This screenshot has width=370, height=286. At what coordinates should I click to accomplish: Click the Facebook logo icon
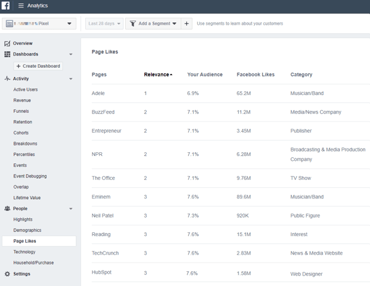[x=5, y=5]
